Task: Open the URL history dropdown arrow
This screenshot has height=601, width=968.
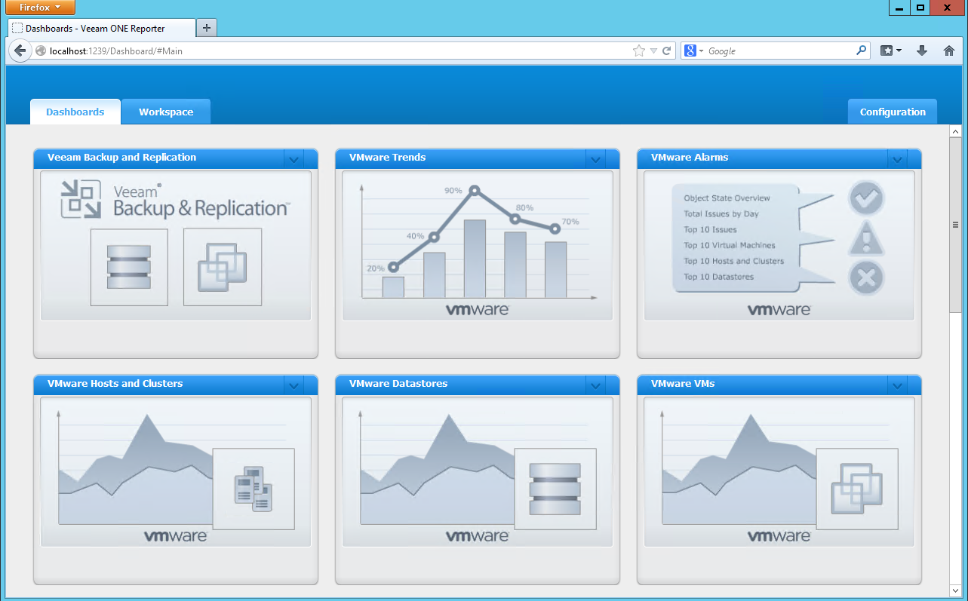Action: point(653,51)
